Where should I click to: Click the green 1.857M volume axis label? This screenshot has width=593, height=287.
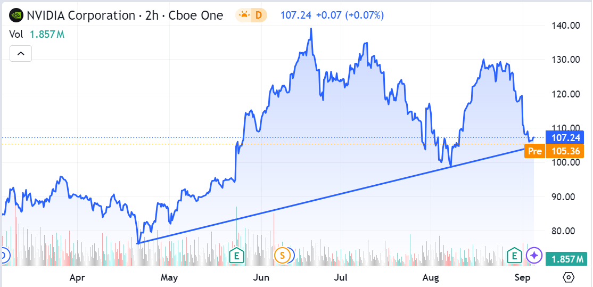click(565, 259)
